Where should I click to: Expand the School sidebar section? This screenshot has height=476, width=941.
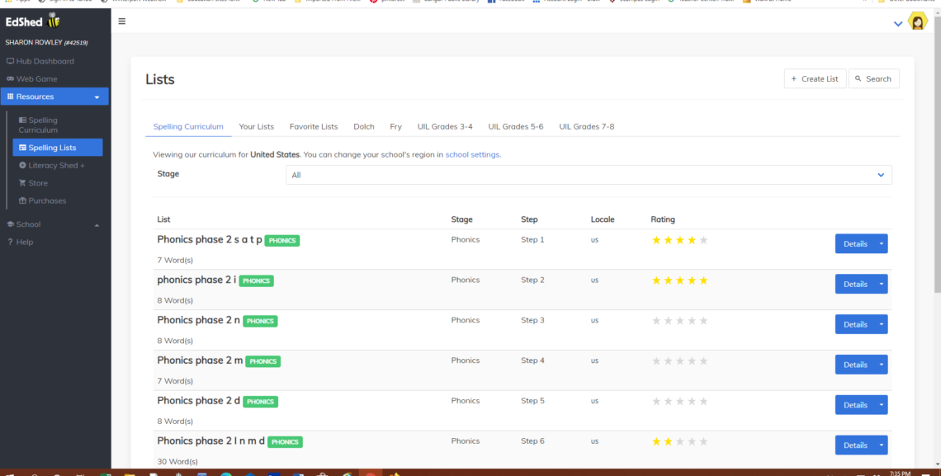click(x=53, y=224)
